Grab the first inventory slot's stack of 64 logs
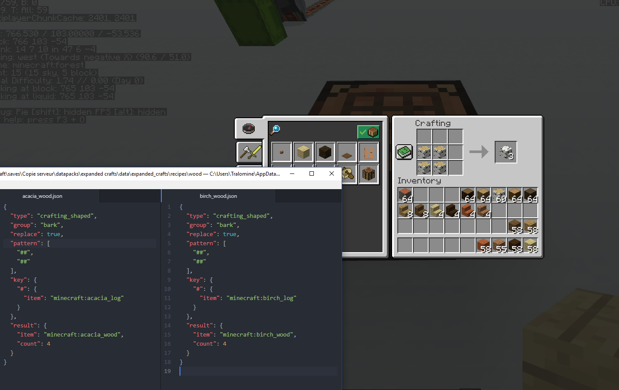 (405, 195)
